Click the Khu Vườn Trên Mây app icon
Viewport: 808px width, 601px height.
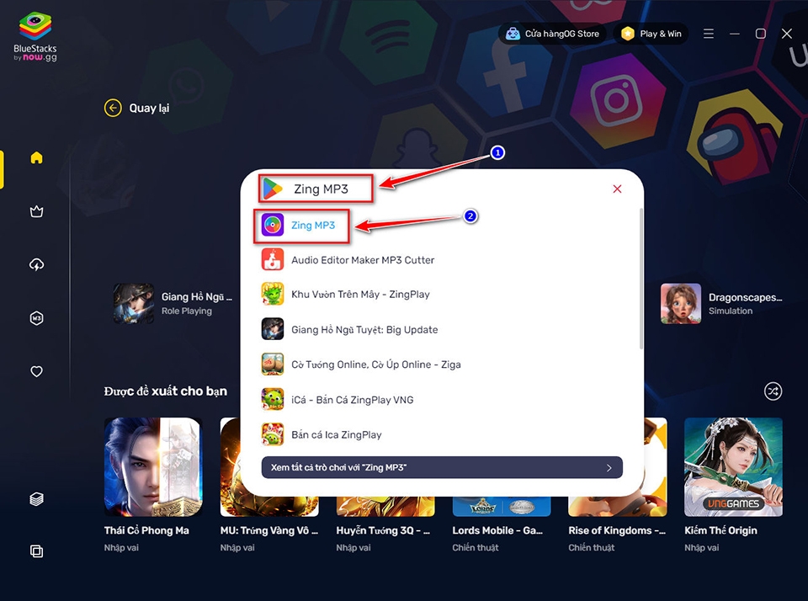tap(273, 295)
